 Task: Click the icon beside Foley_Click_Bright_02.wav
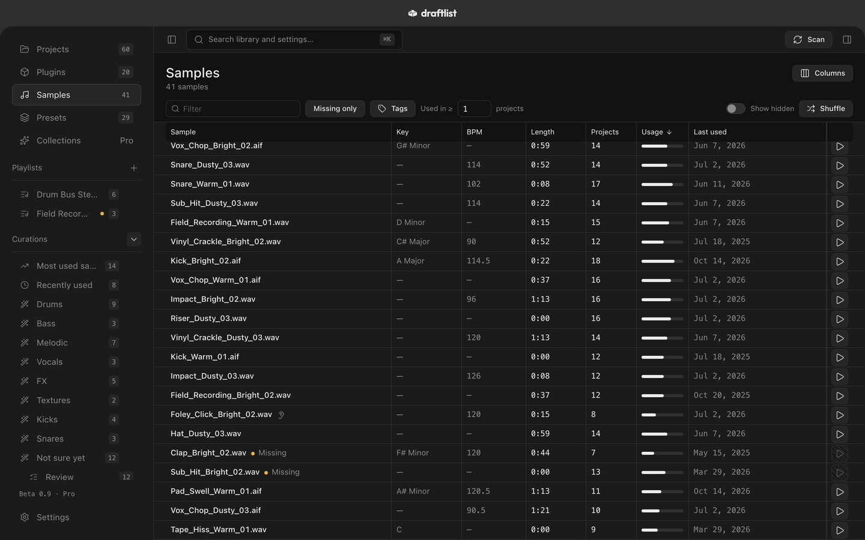point(281,415)
